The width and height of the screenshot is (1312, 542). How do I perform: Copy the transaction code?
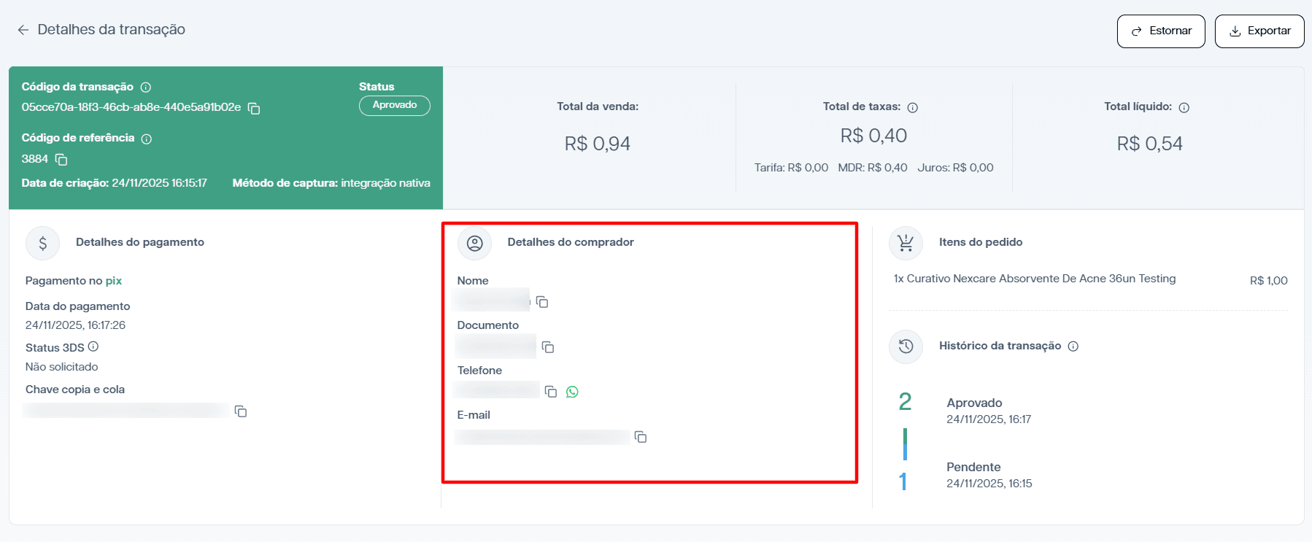coord(254,108)
